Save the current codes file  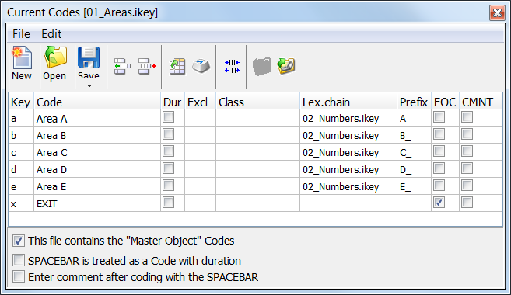coord(89,62)
